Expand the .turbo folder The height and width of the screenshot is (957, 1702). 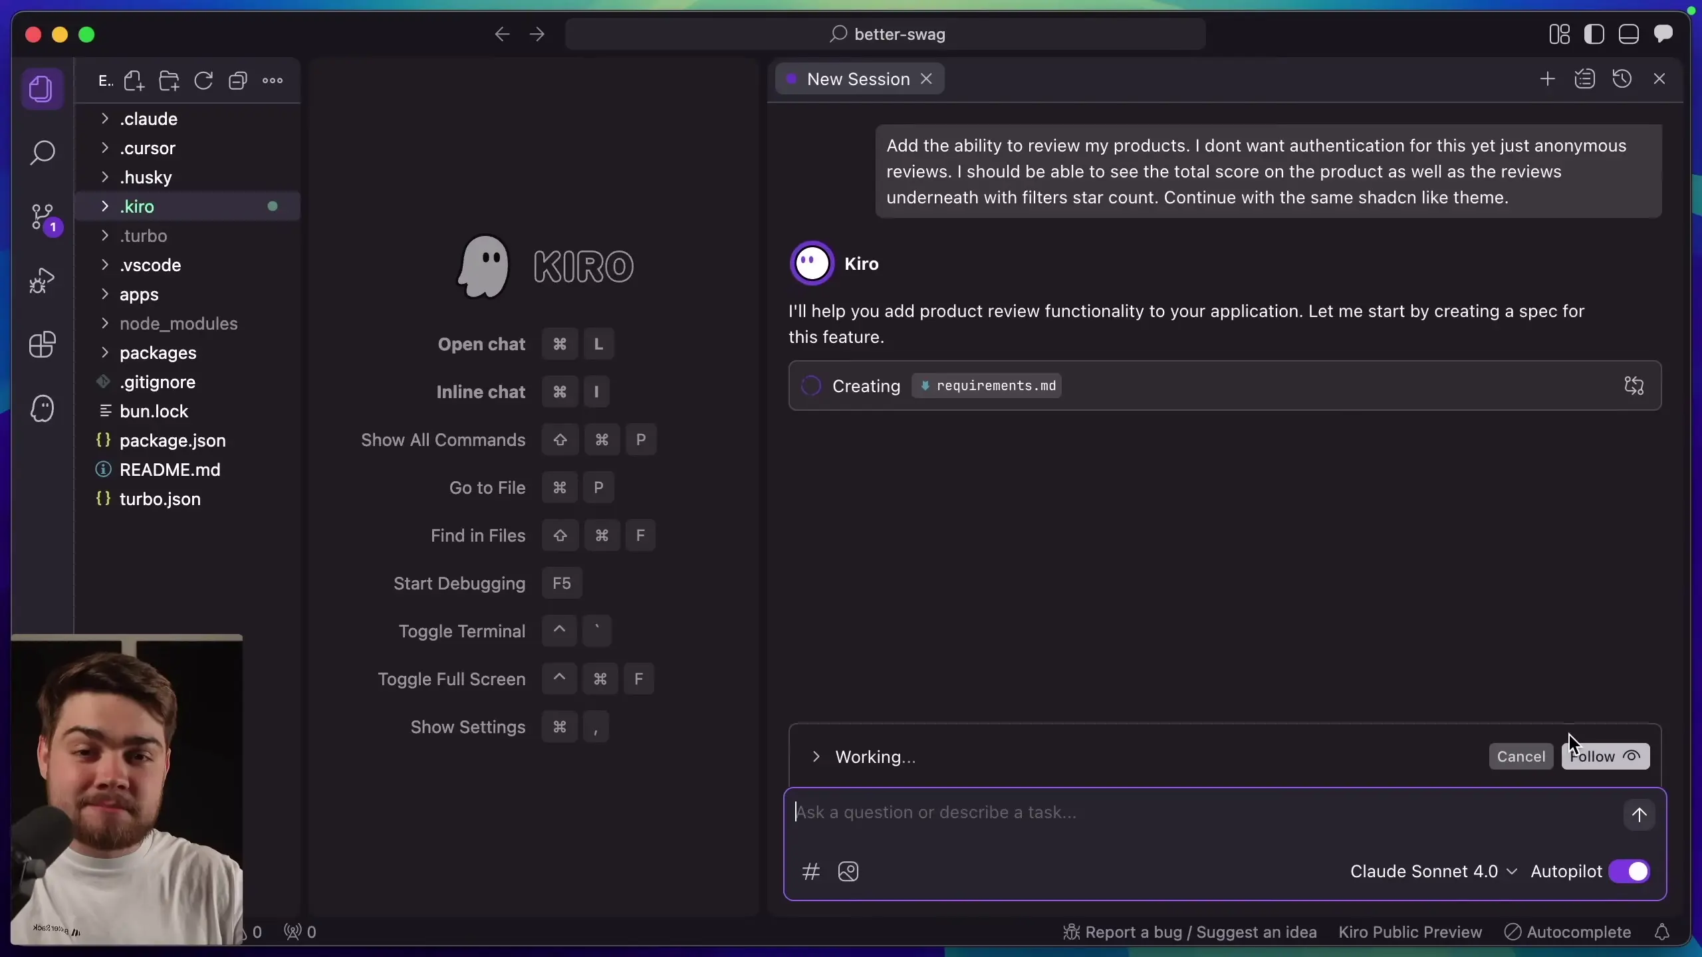(x=187, y=236)
